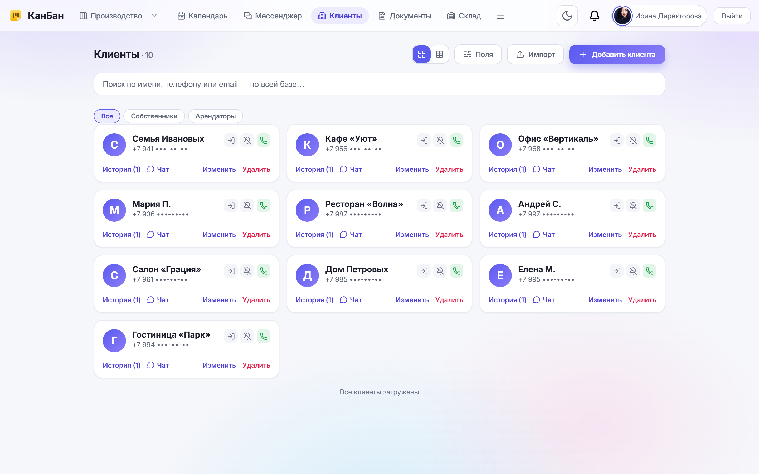Screen dimensions: 759x474
Task: Click Андрей С. masked phone number
Action: (546, 214)
